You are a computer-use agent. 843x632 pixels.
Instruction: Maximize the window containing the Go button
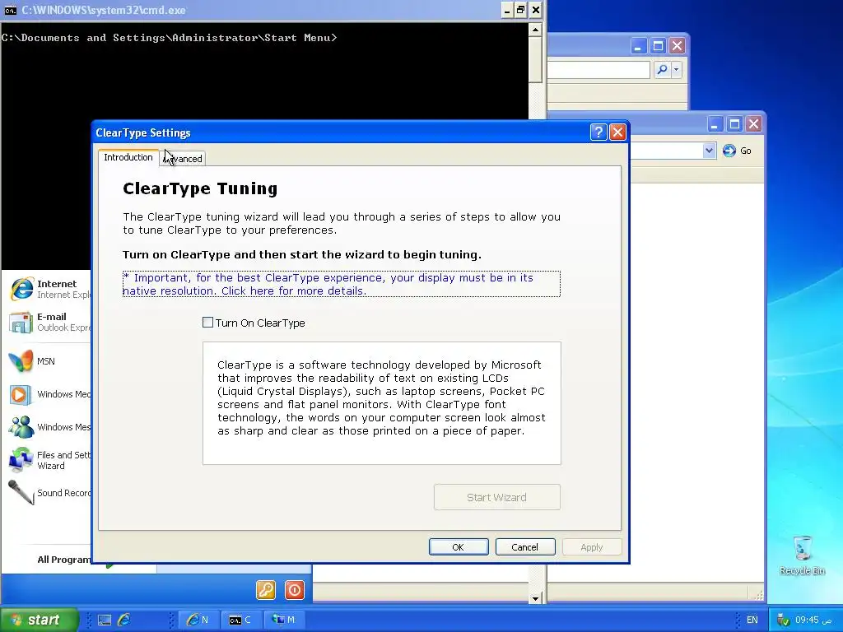point(734,125)
